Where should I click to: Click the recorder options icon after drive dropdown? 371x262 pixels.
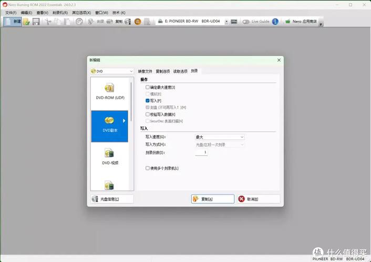tap(234, 21)
